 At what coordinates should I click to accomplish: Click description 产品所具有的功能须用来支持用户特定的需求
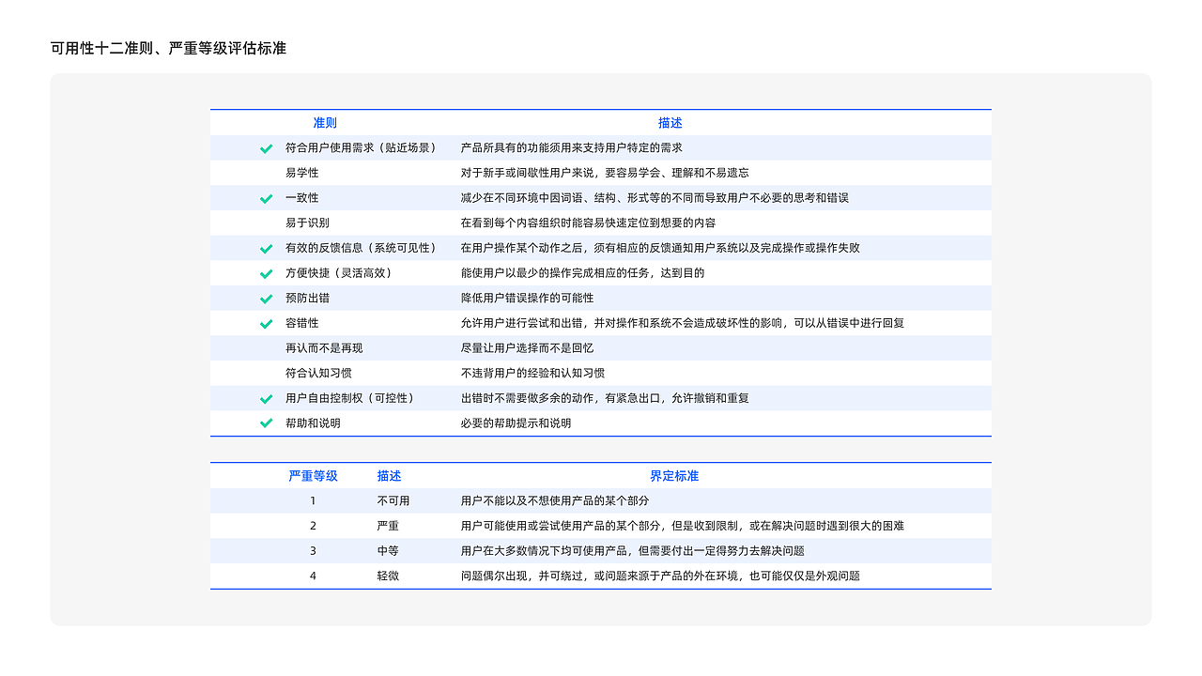572,147
